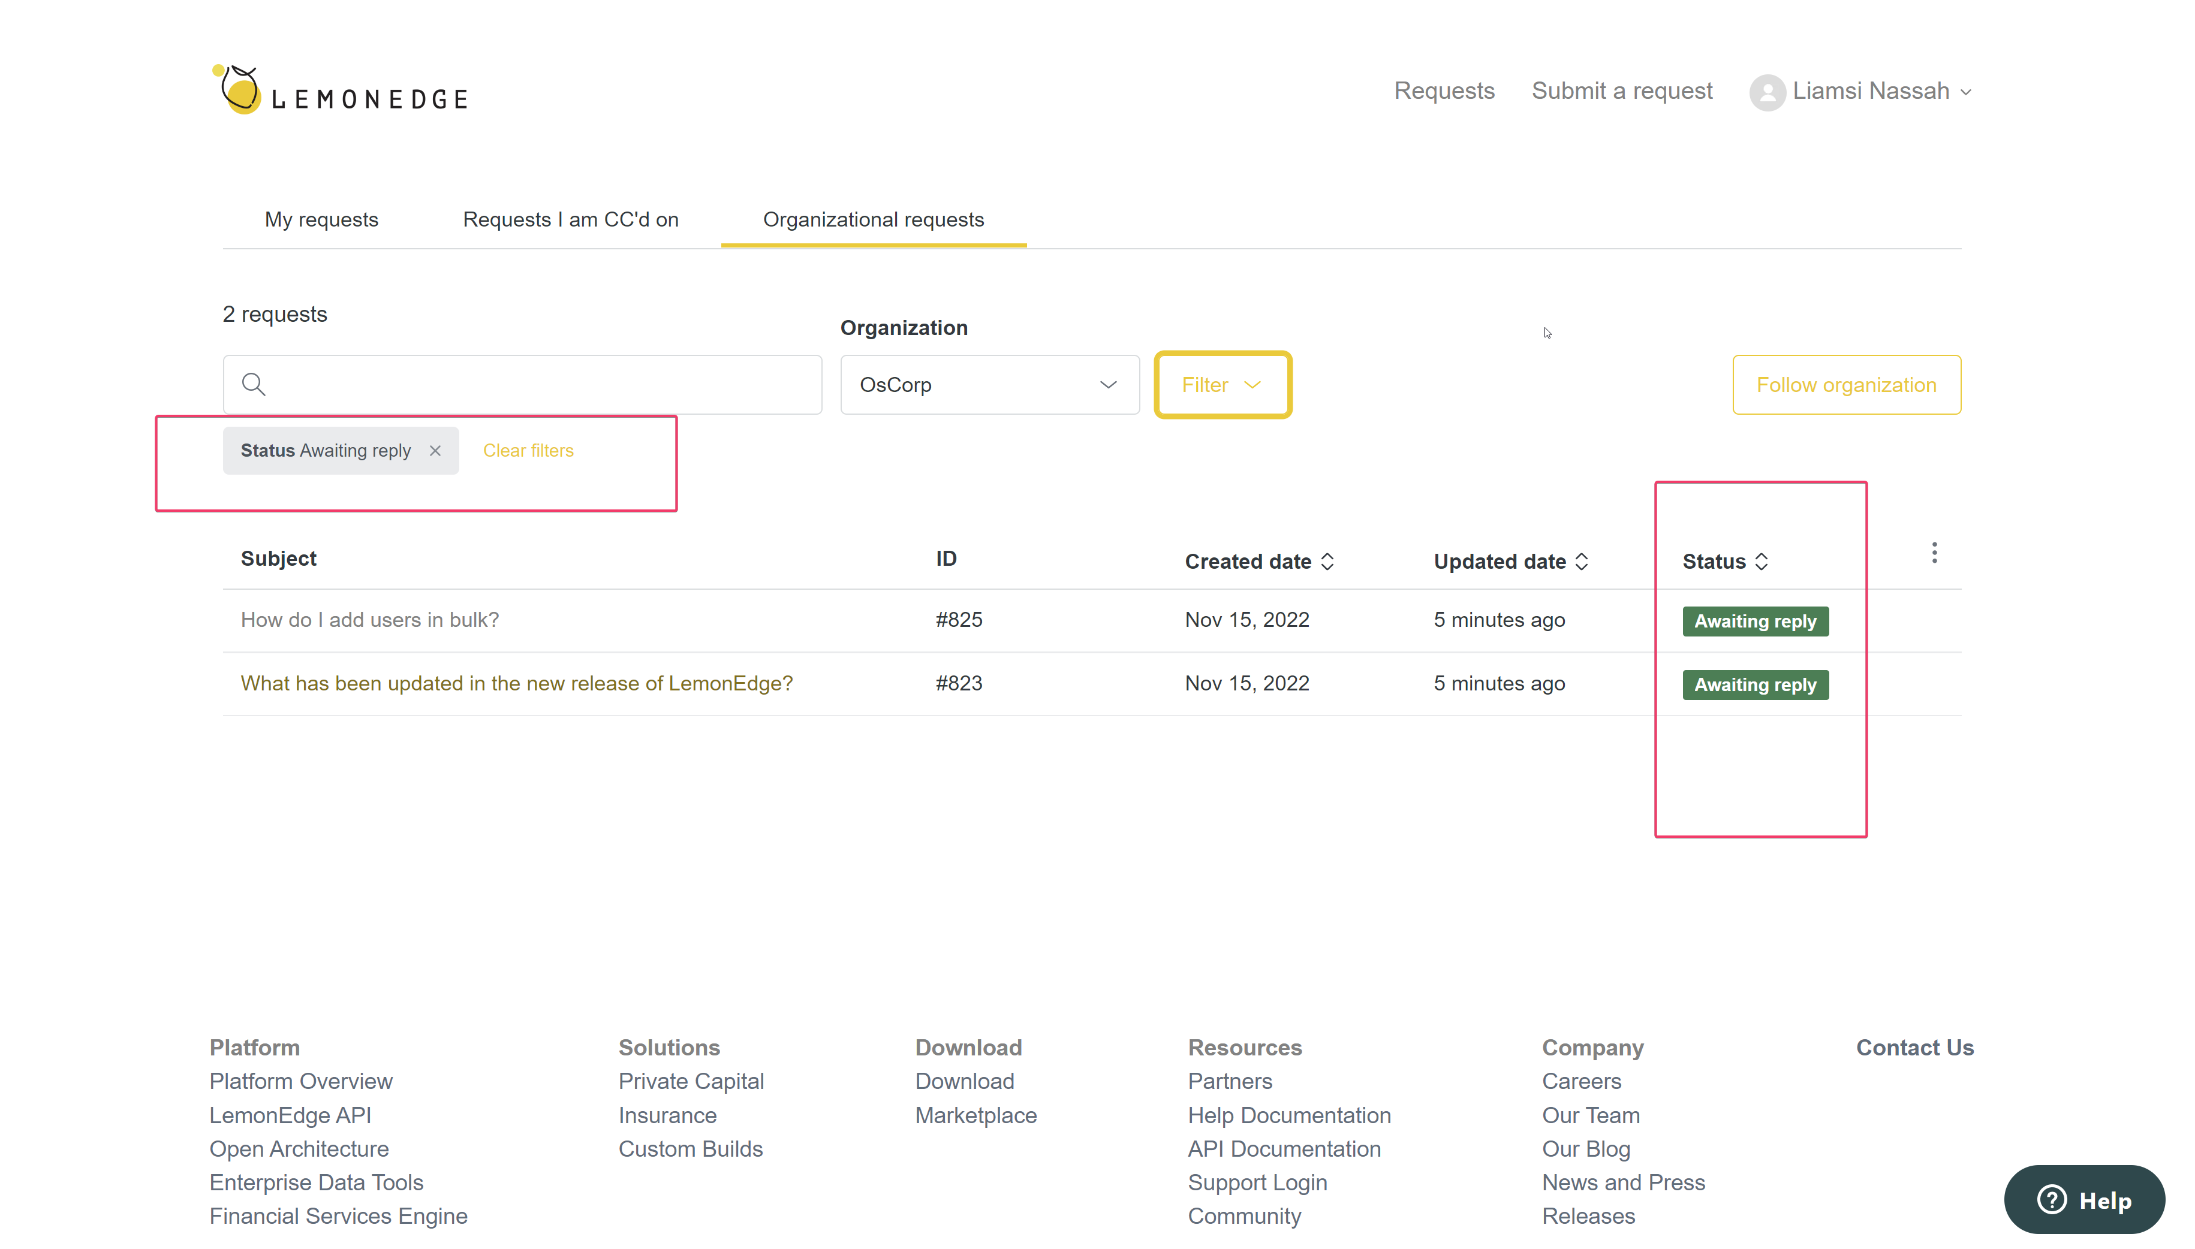This screenshot has height=1249, width=2195.
Task: Click Contact Us in footer
Action: pyautogui.click(x=1914, y=1048)
